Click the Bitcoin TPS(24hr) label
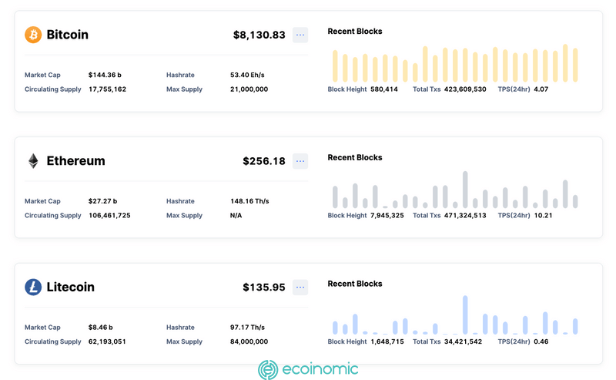Image resolution: width=616 pixels, height=380 pixels. [514, 89]
